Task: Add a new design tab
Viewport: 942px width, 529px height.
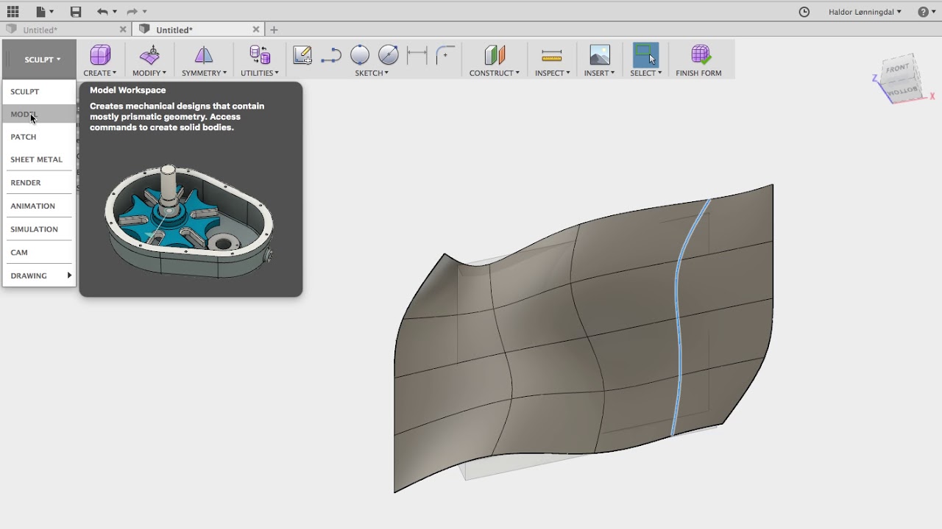Action: [275, 30]
